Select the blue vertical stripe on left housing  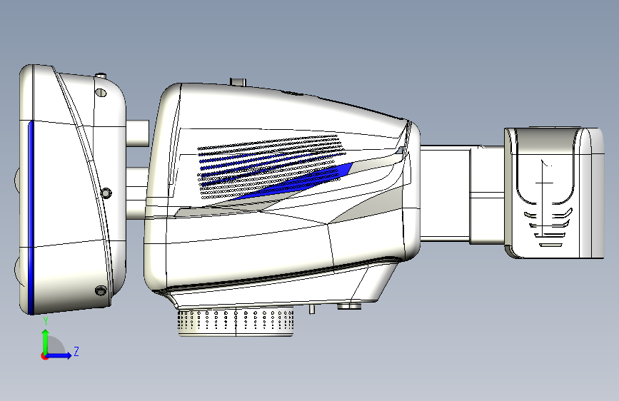31,217
